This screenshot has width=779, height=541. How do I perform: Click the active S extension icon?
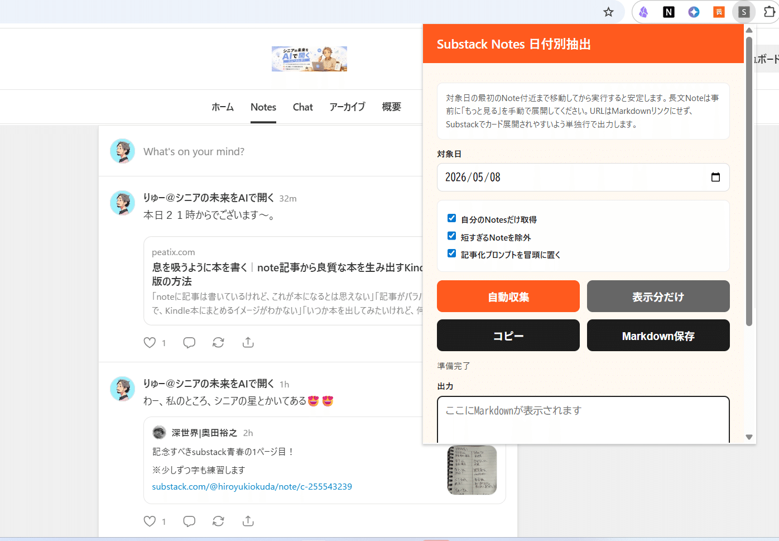tap(744, 12)
